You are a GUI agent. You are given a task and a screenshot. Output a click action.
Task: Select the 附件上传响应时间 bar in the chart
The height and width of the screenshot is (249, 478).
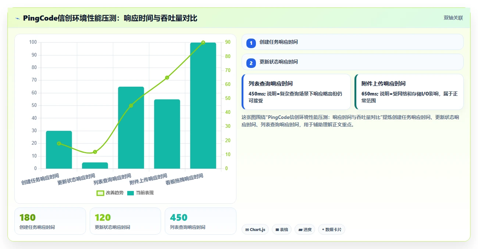(167, 134)
